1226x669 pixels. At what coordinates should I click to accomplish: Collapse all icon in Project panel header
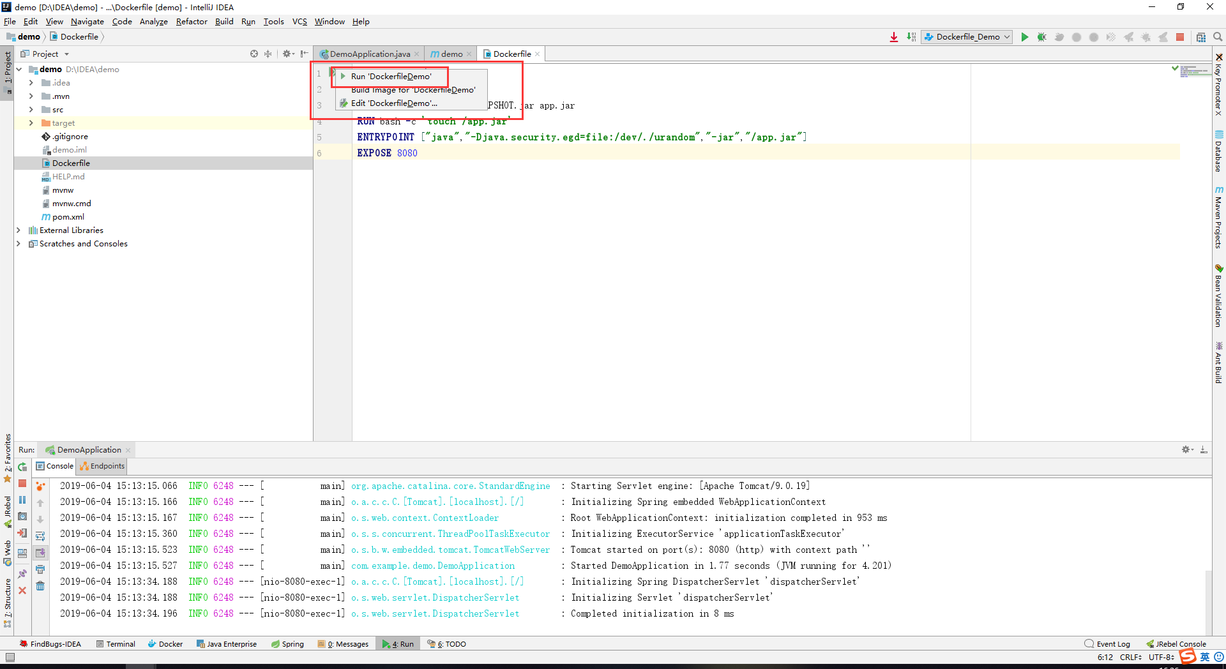[x=268, y=54]
